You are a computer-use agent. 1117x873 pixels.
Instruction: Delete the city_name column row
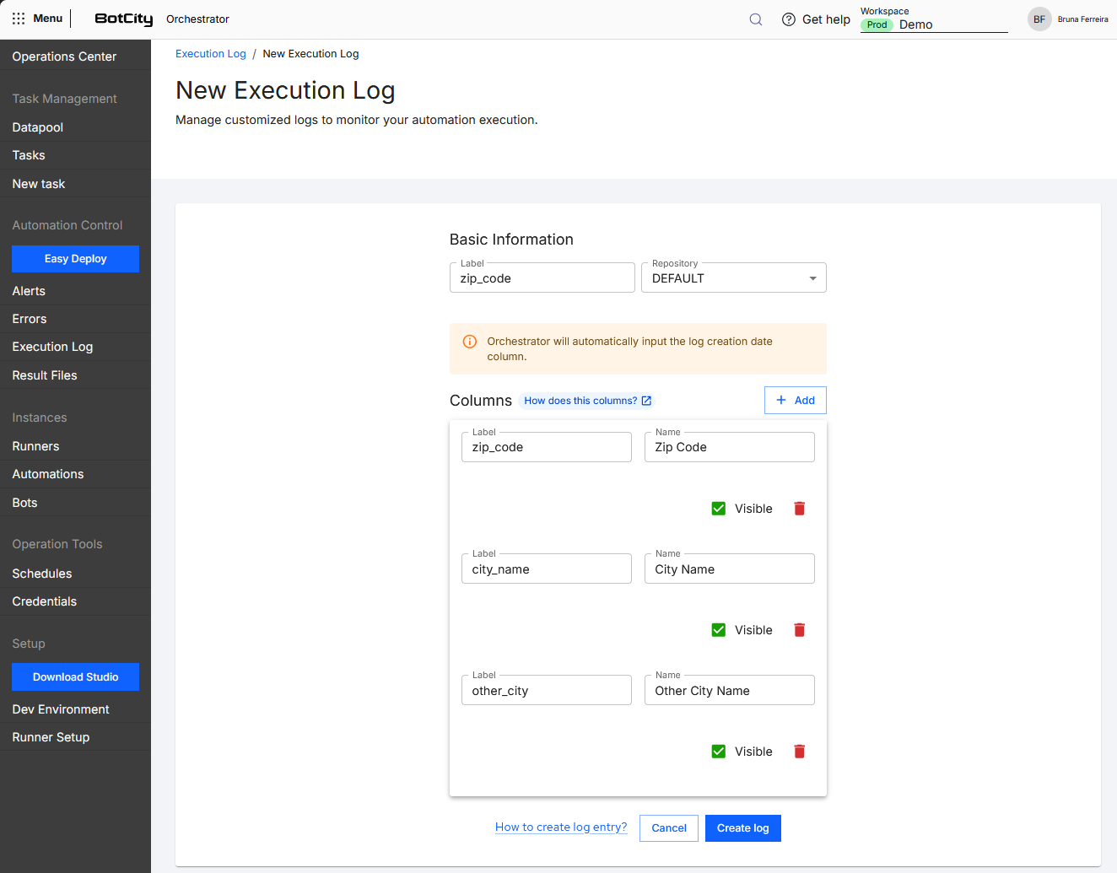[800, 630]
